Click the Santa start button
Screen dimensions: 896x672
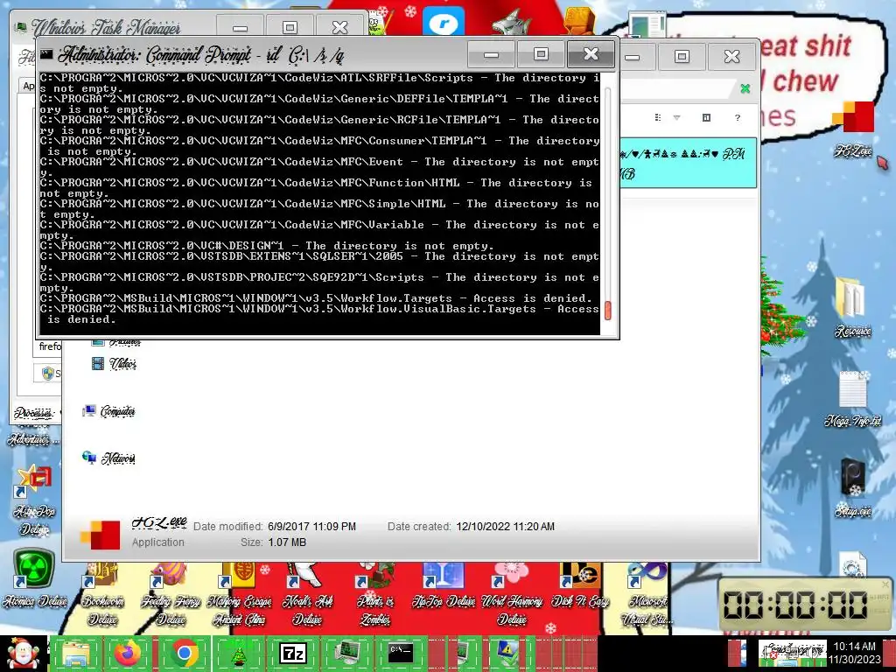(x=24, y=653)
